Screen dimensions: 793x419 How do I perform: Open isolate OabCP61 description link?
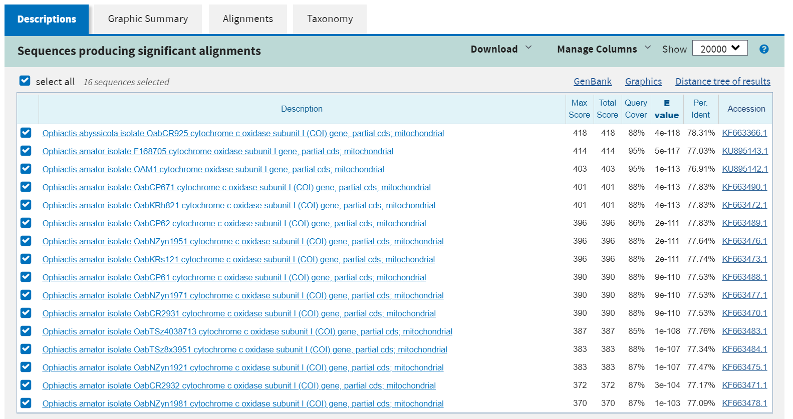[x=234, y=277]
